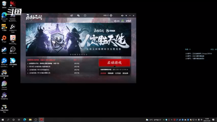Click the Intel logo in launcher
Viewport: 217px width, 122px height.
click(128, 21)
